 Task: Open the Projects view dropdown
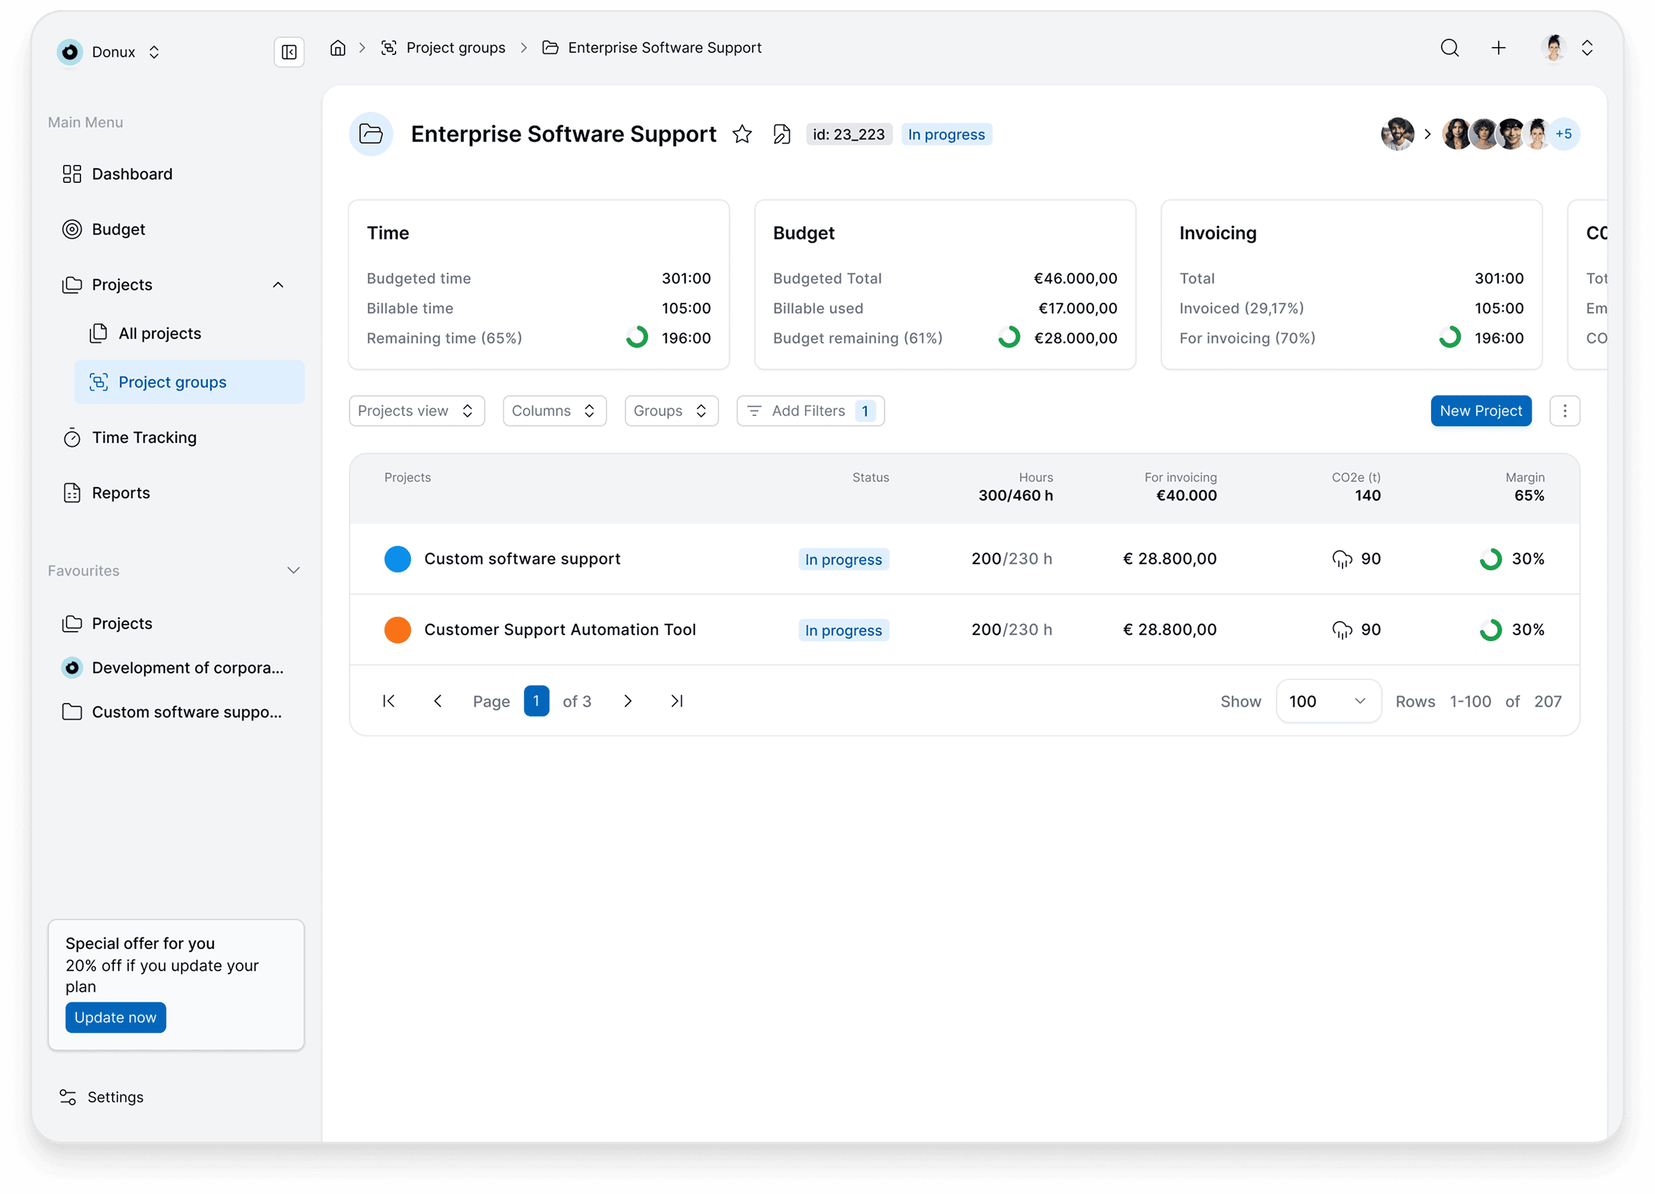coord(416,411)
